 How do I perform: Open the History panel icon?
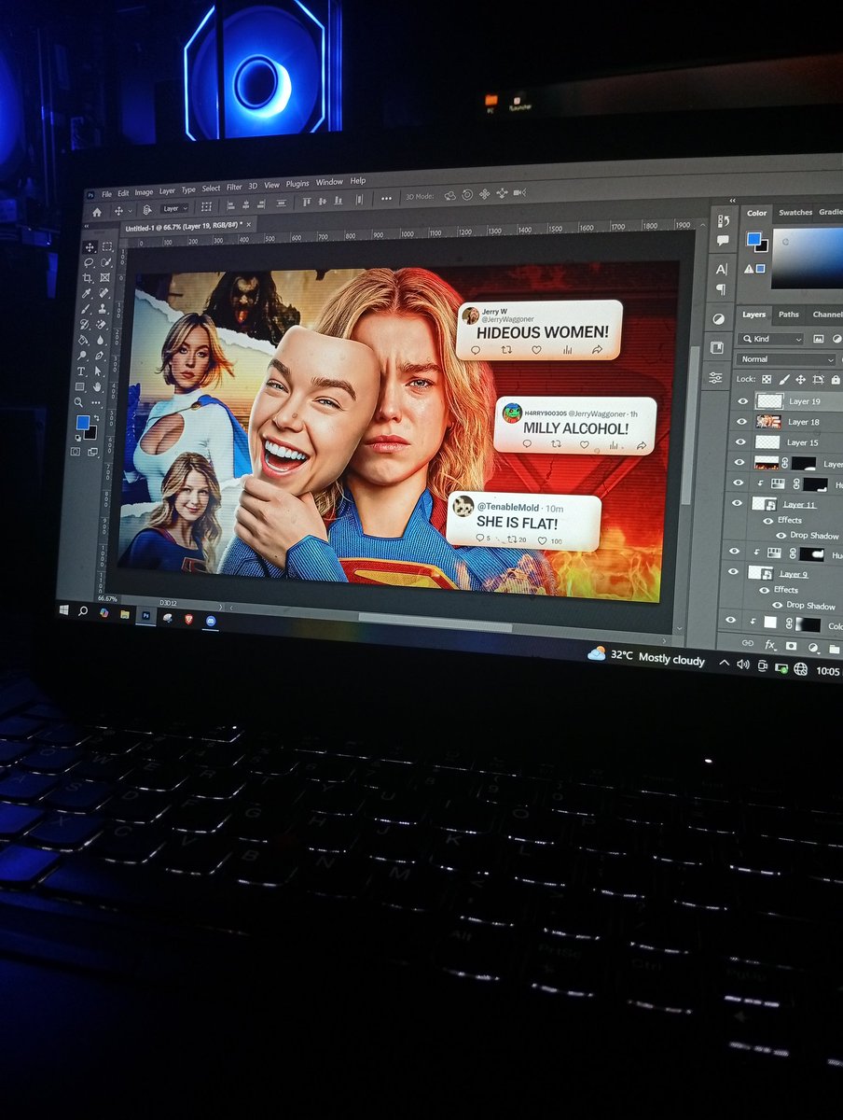tap(723, 221)
